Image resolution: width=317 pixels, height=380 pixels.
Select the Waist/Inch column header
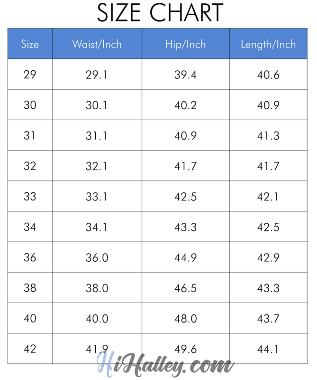tap(97, 44)
